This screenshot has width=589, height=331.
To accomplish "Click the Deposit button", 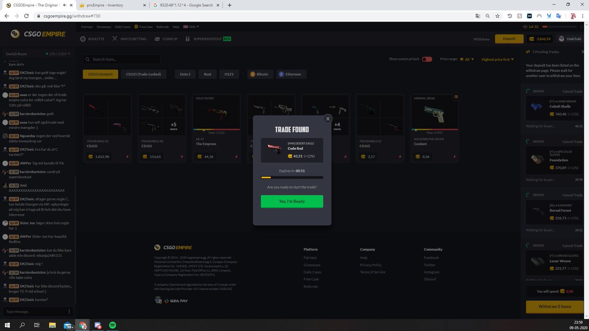I will point(509,39).
